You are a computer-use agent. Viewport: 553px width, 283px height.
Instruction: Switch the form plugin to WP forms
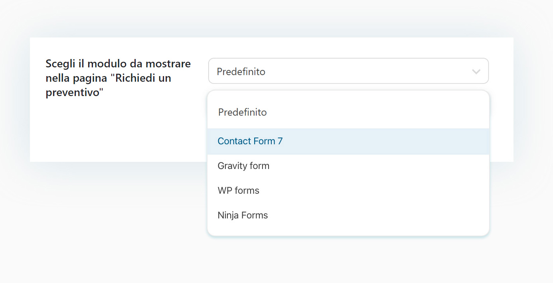[x=238, y=191]
